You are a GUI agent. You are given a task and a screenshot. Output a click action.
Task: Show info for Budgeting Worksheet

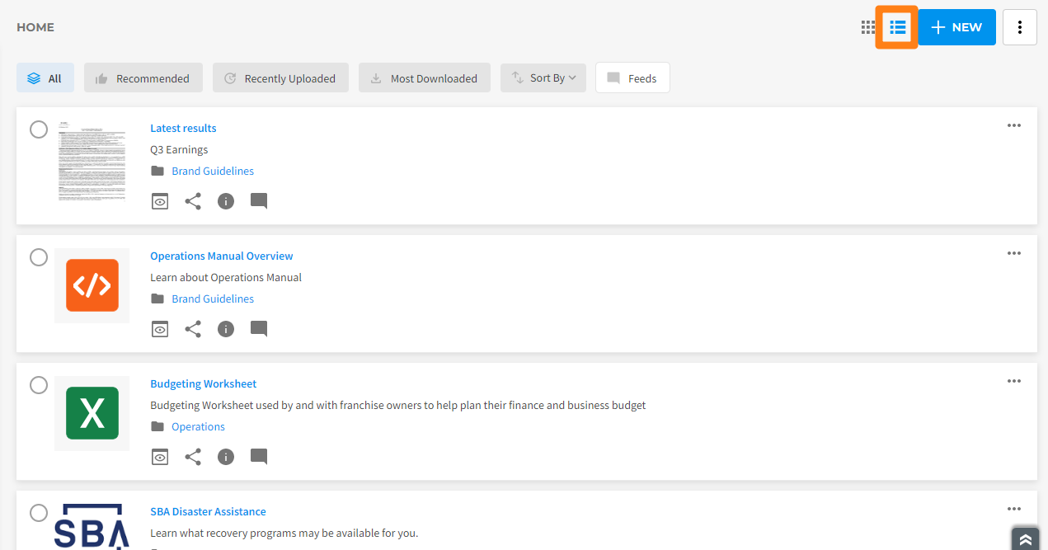coord(226,457)
